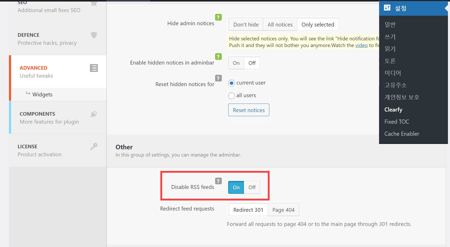
Task: Open the 쓰기 submenu item
Action: (390, 36)
